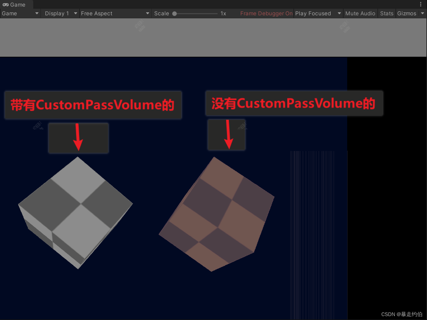The height and width of the screenshot is (320, 427).
Task: Enable the Stats overlay
Action: [386, 13]
